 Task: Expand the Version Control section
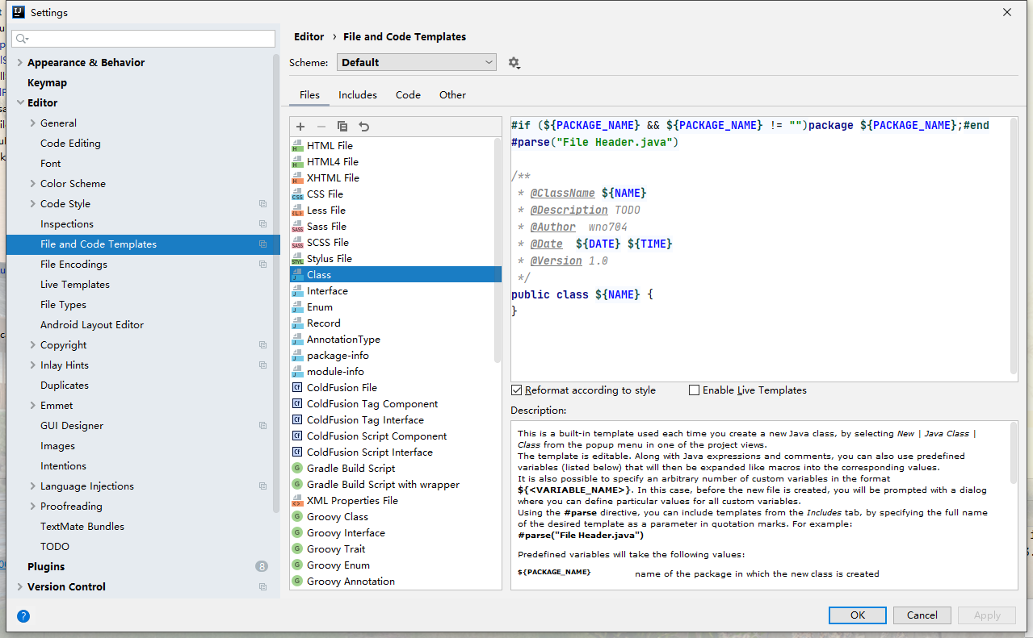point(20,587)
